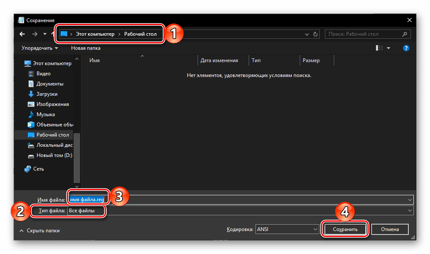This screenshot has width=430, height=254.
Task: Select 'Рабочий стол' in the address path
Action: (x=140, y=34)
